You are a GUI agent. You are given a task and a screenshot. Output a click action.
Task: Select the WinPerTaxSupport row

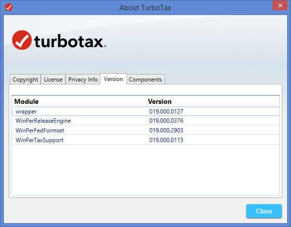click(145, 140)
